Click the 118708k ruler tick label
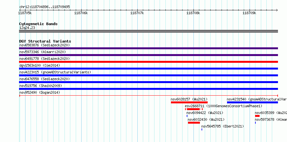The width and height of the screenshot is (287, 142). (193, 13)
